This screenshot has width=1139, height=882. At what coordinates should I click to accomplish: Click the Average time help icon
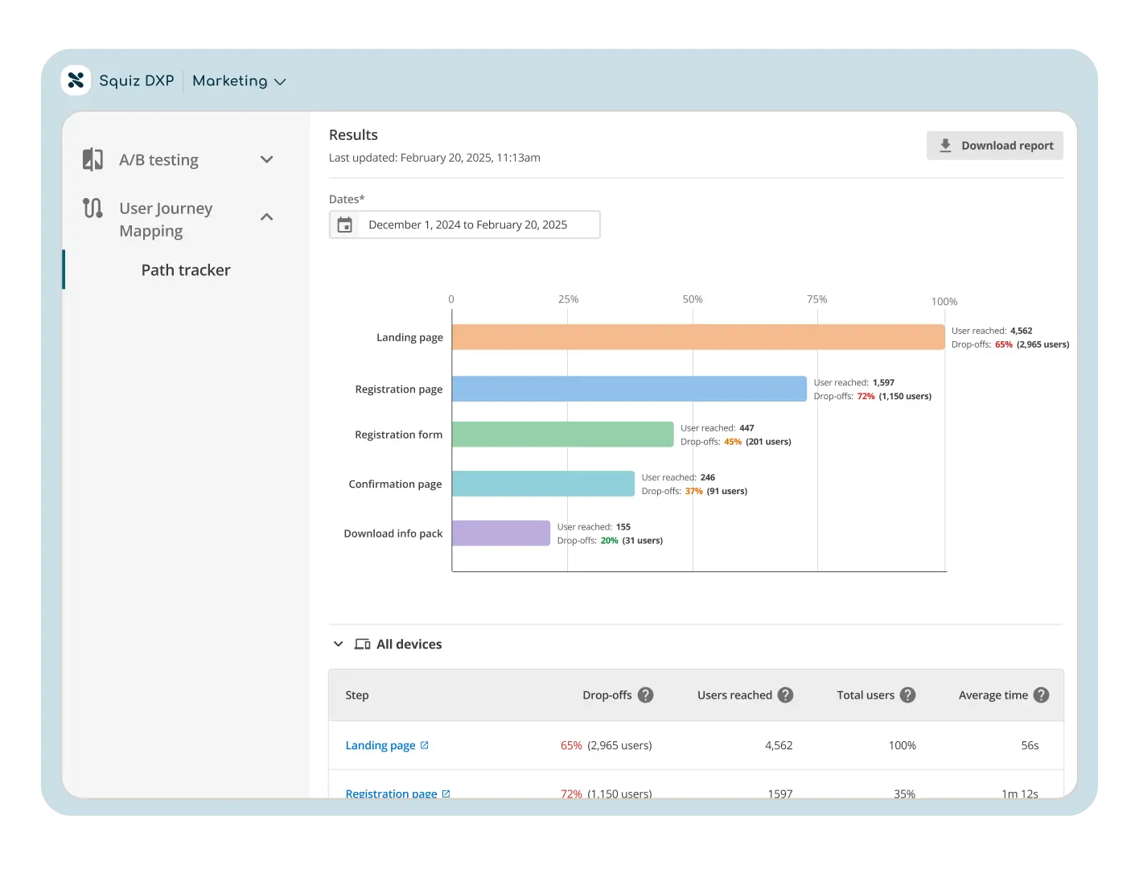pos(1041,695)
